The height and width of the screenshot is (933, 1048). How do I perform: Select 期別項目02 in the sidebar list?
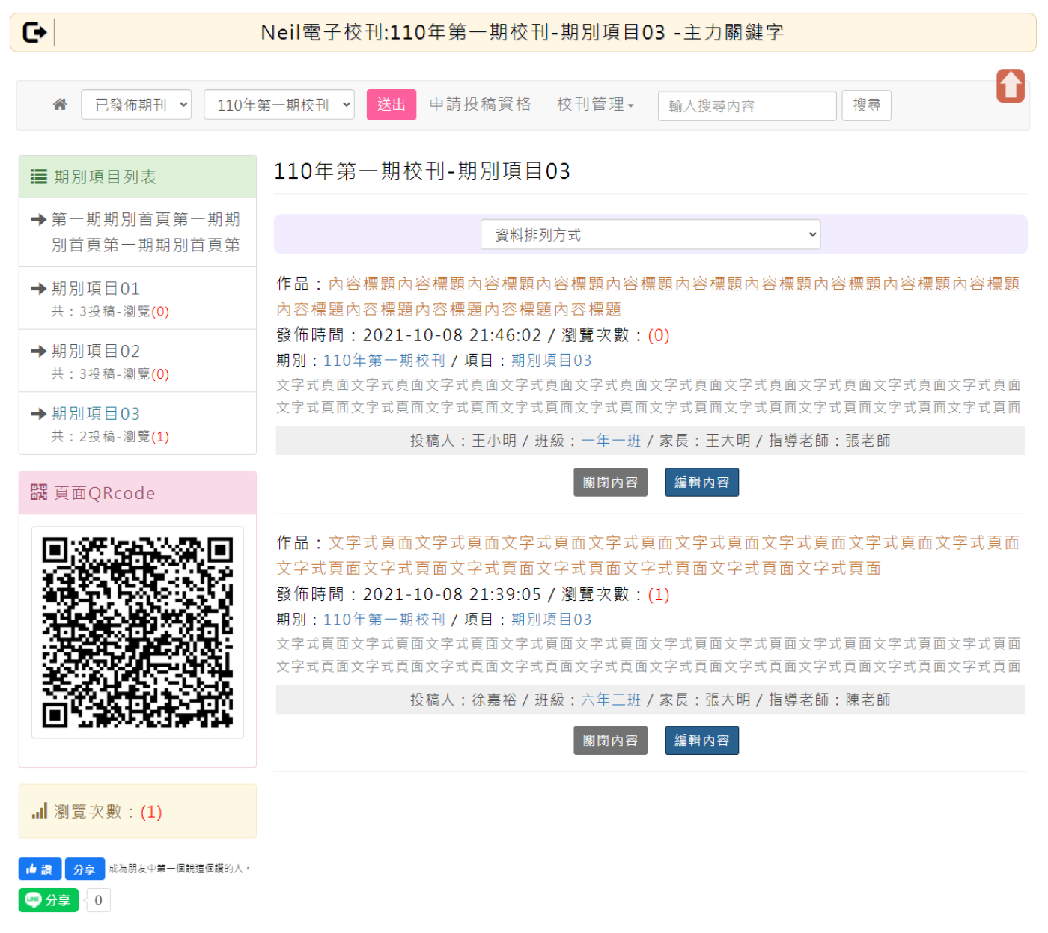pyautogui.click(x=96, y=352)
